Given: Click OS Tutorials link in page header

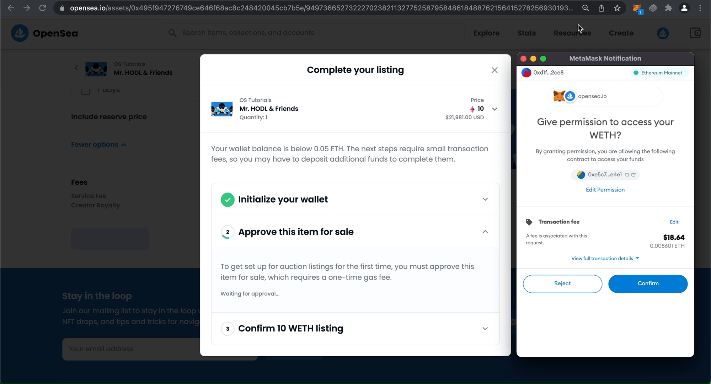Looking at the screenshot, I should tap(130, 64).
